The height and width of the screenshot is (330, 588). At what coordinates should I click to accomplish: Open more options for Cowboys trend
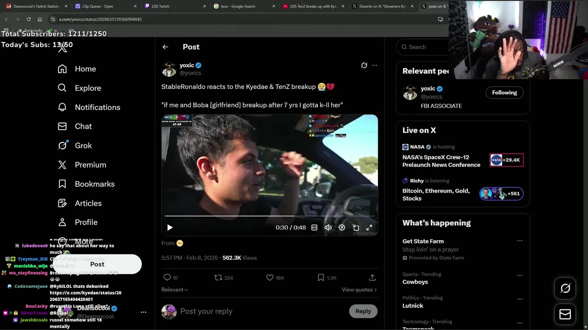[520, 275]
